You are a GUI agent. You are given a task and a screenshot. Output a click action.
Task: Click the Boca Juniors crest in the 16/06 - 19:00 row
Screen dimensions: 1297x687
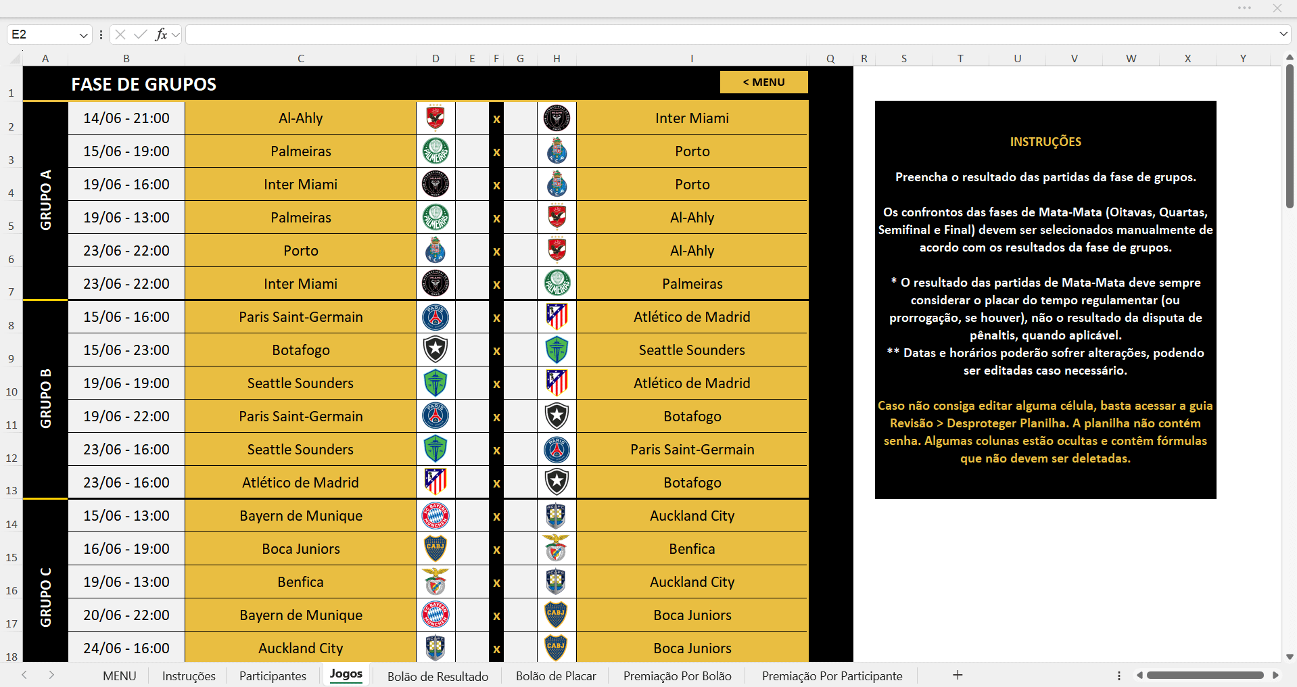click(x=435, y=548)
